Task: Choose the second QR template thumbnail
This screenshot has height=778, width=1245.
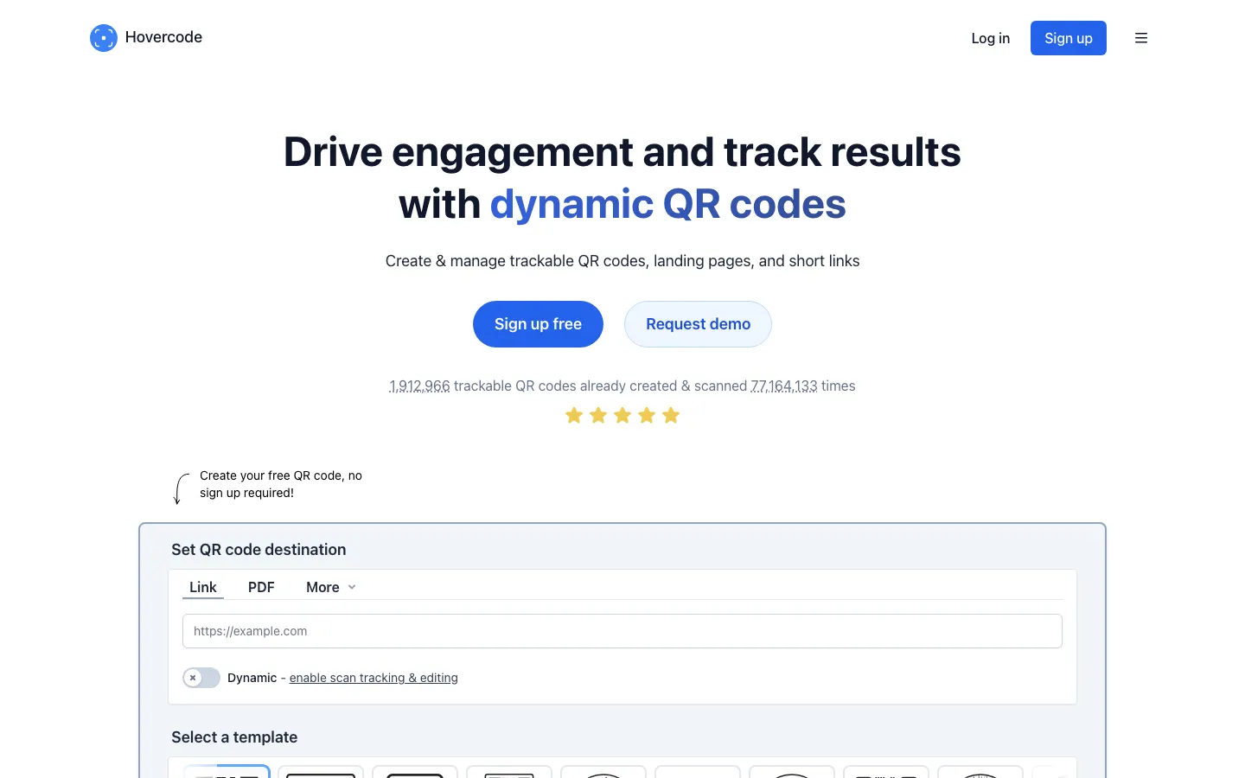Action: 321,771
